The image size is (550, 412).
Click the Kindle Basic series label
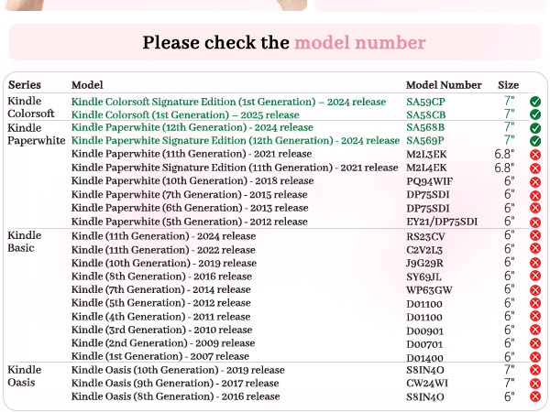(25, 242)
